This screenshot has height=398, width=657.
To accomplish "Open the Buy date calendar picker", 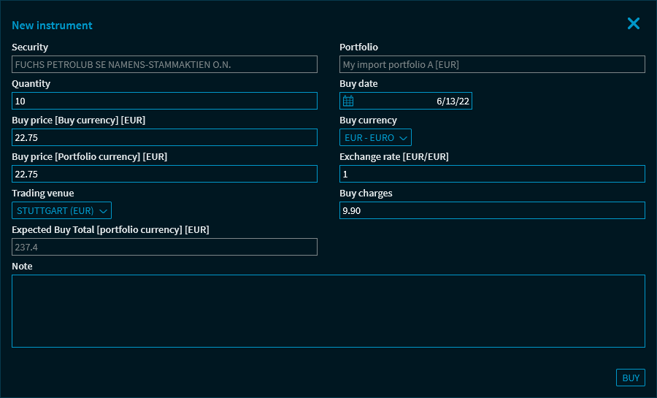I will click(x=348, y=102).
